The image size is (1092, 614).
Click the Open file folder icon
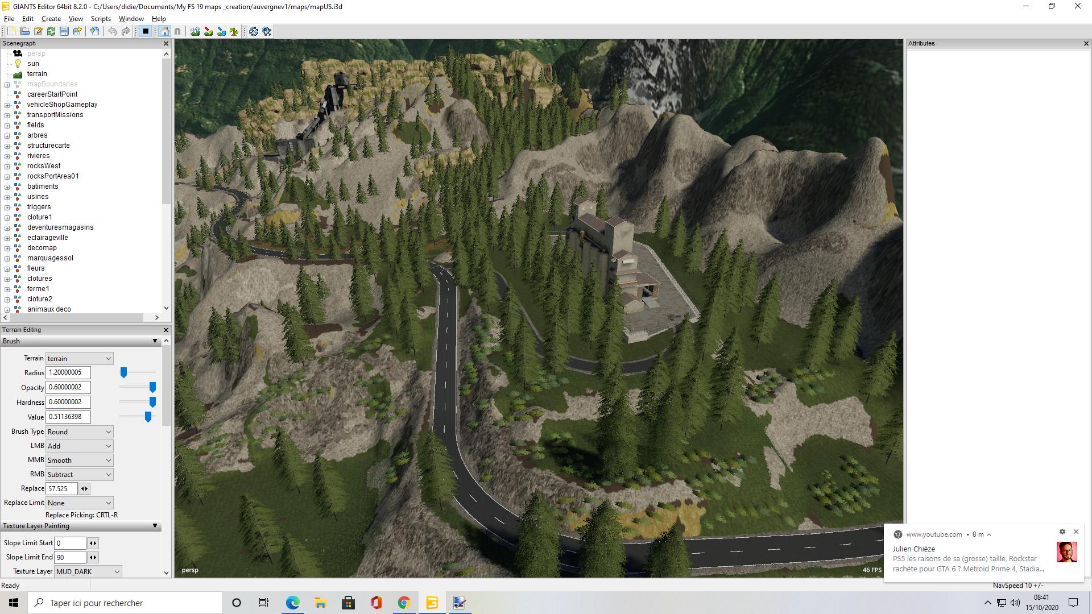pos(24,31)
